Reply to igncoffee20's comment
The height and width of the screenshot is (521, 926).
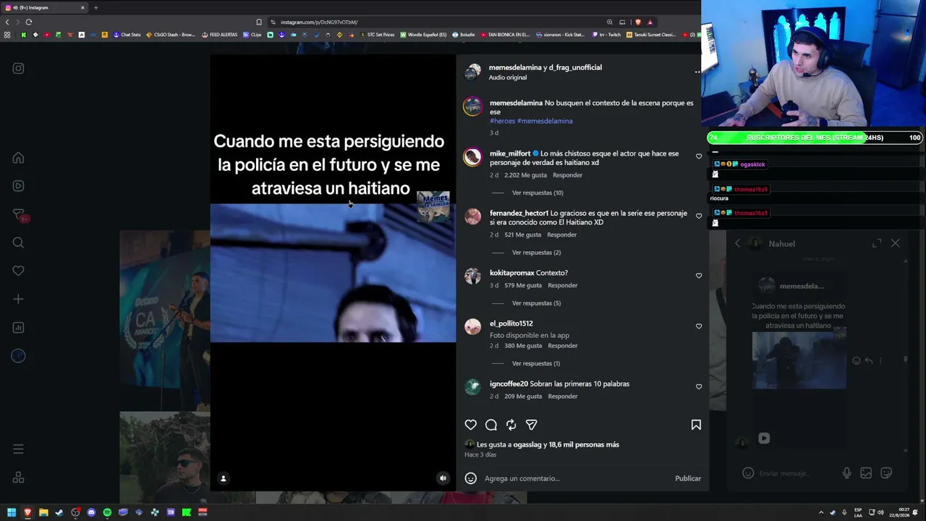coord(563,397)
